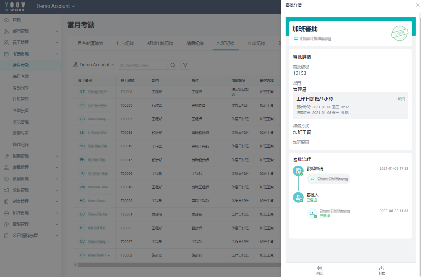The height and width of the screenshot is (277, 421).
Task: Click the print icon in approval panel
Action: pyautogui.click(x=319, y=268)
